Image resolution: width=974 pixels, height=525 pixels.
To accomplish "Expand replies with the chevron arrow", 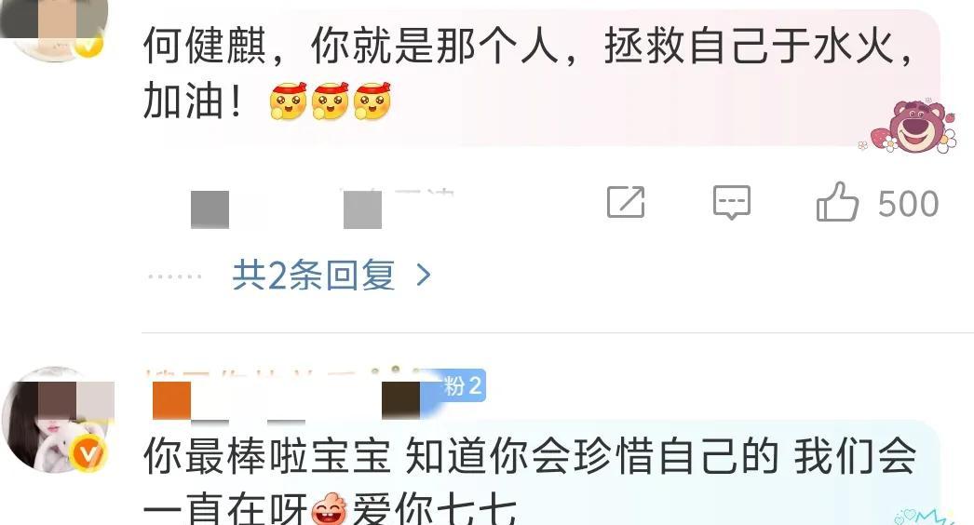I will (x=424, y=275).
